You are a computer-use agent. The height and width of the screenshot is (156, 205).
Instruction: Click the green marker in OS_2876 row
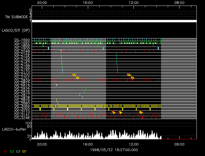click(x=84, y=91)
